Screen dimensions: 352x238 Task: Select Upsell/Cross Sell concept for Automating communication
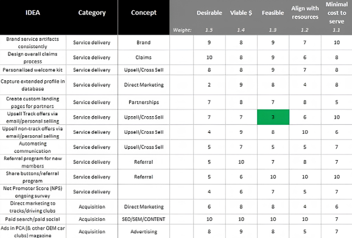[x=144, y=147]
